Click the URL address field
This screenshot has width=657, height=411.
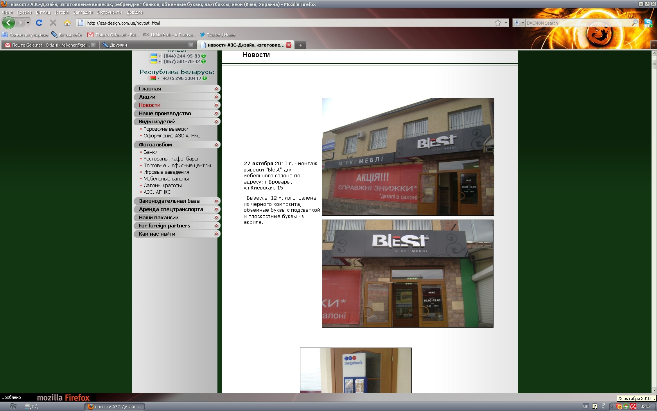(x=289, y=23)
